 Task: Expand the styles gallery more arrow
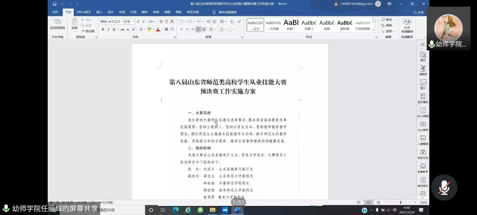(x=374, y=31)
